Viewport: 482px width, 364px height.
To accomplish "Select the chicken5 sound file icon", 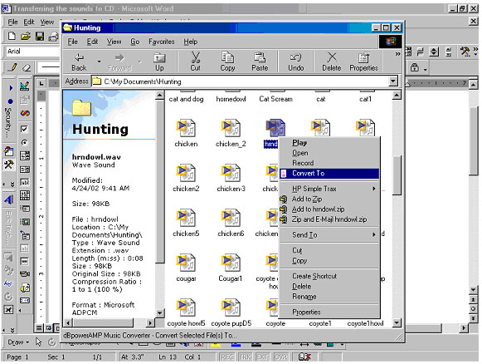I will (186, 218).
